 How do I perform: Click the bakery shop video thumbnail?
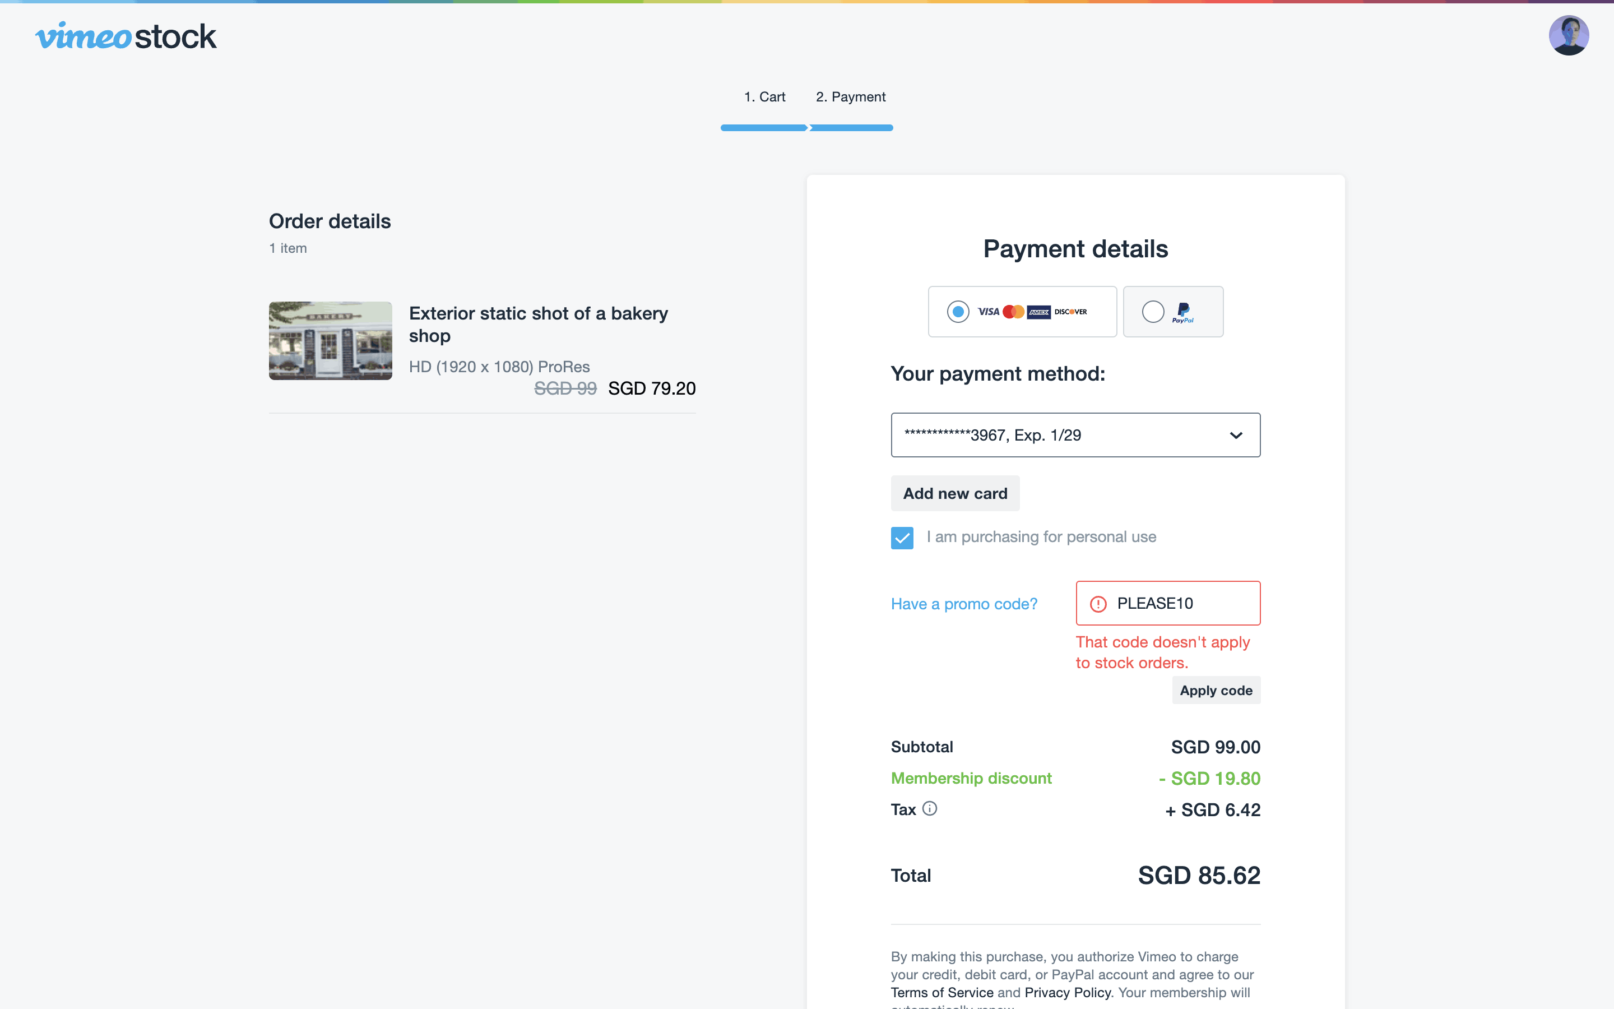tap(330, 340)
